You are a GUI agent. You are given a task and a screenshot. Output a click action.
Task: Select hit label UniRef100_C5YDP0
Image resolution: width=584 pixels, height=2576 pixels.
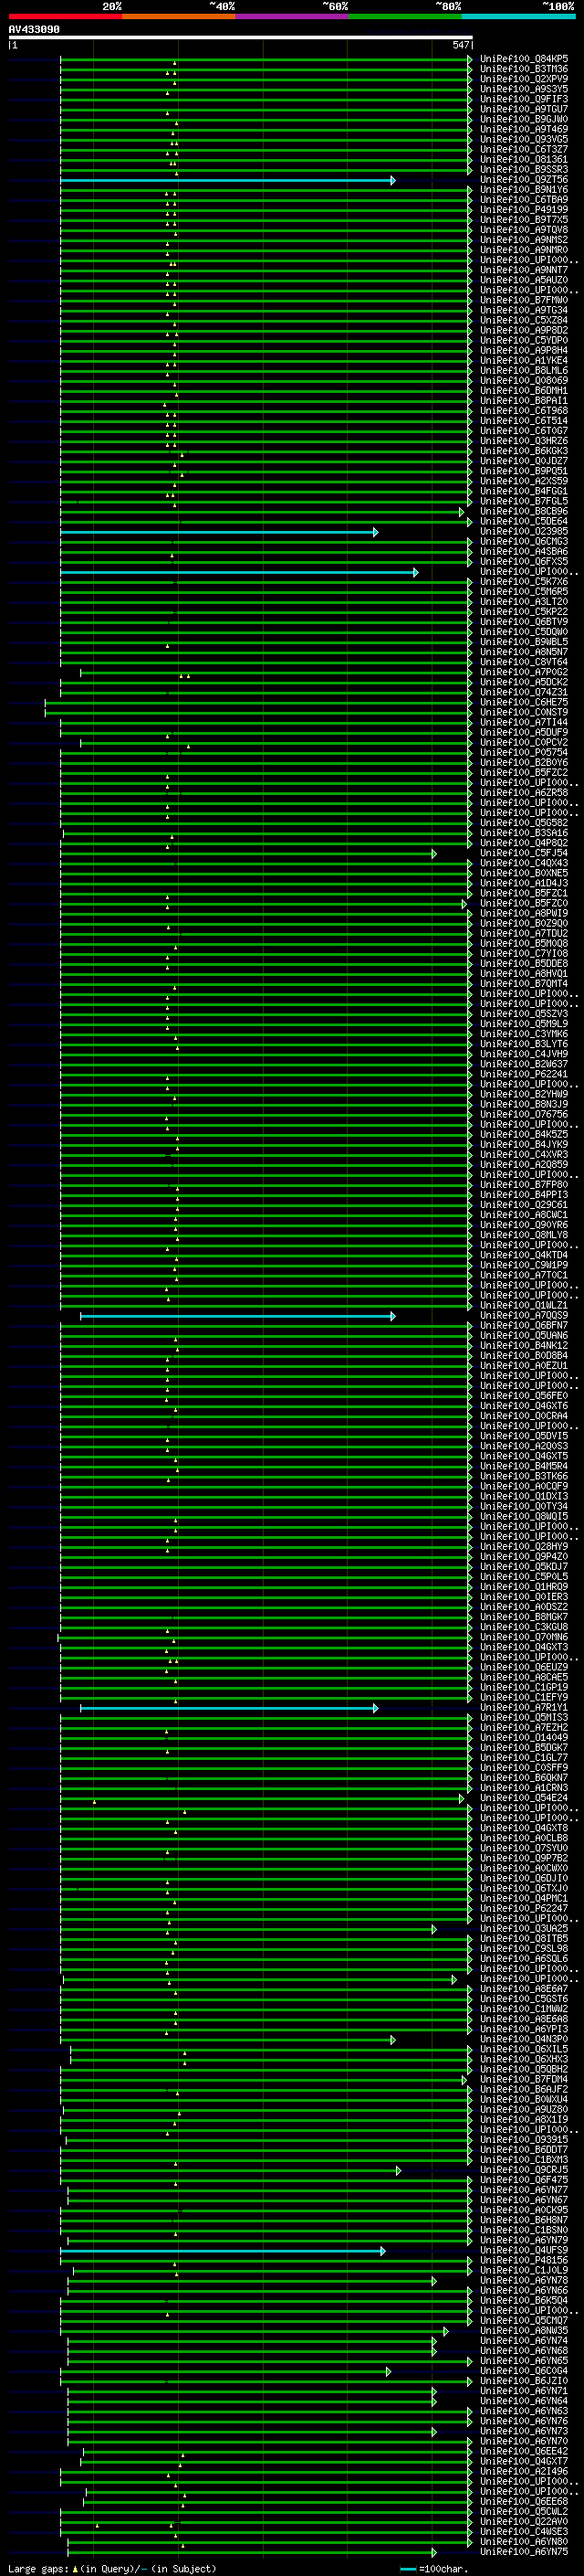point(524,341)
